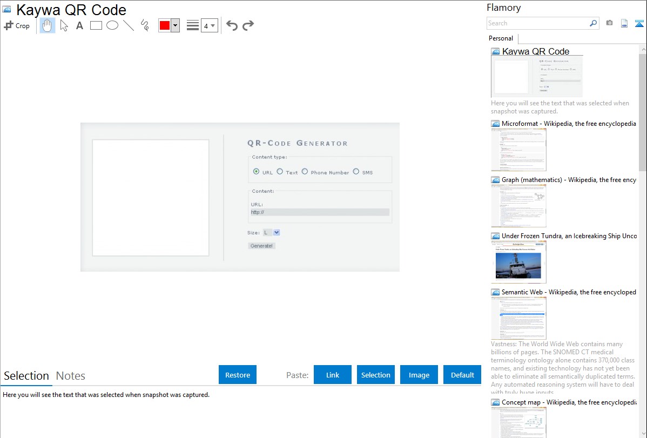The height and width of the screenshot is (438, 647).
Task: Click the Paste Selection button
Action: (375, 375)
